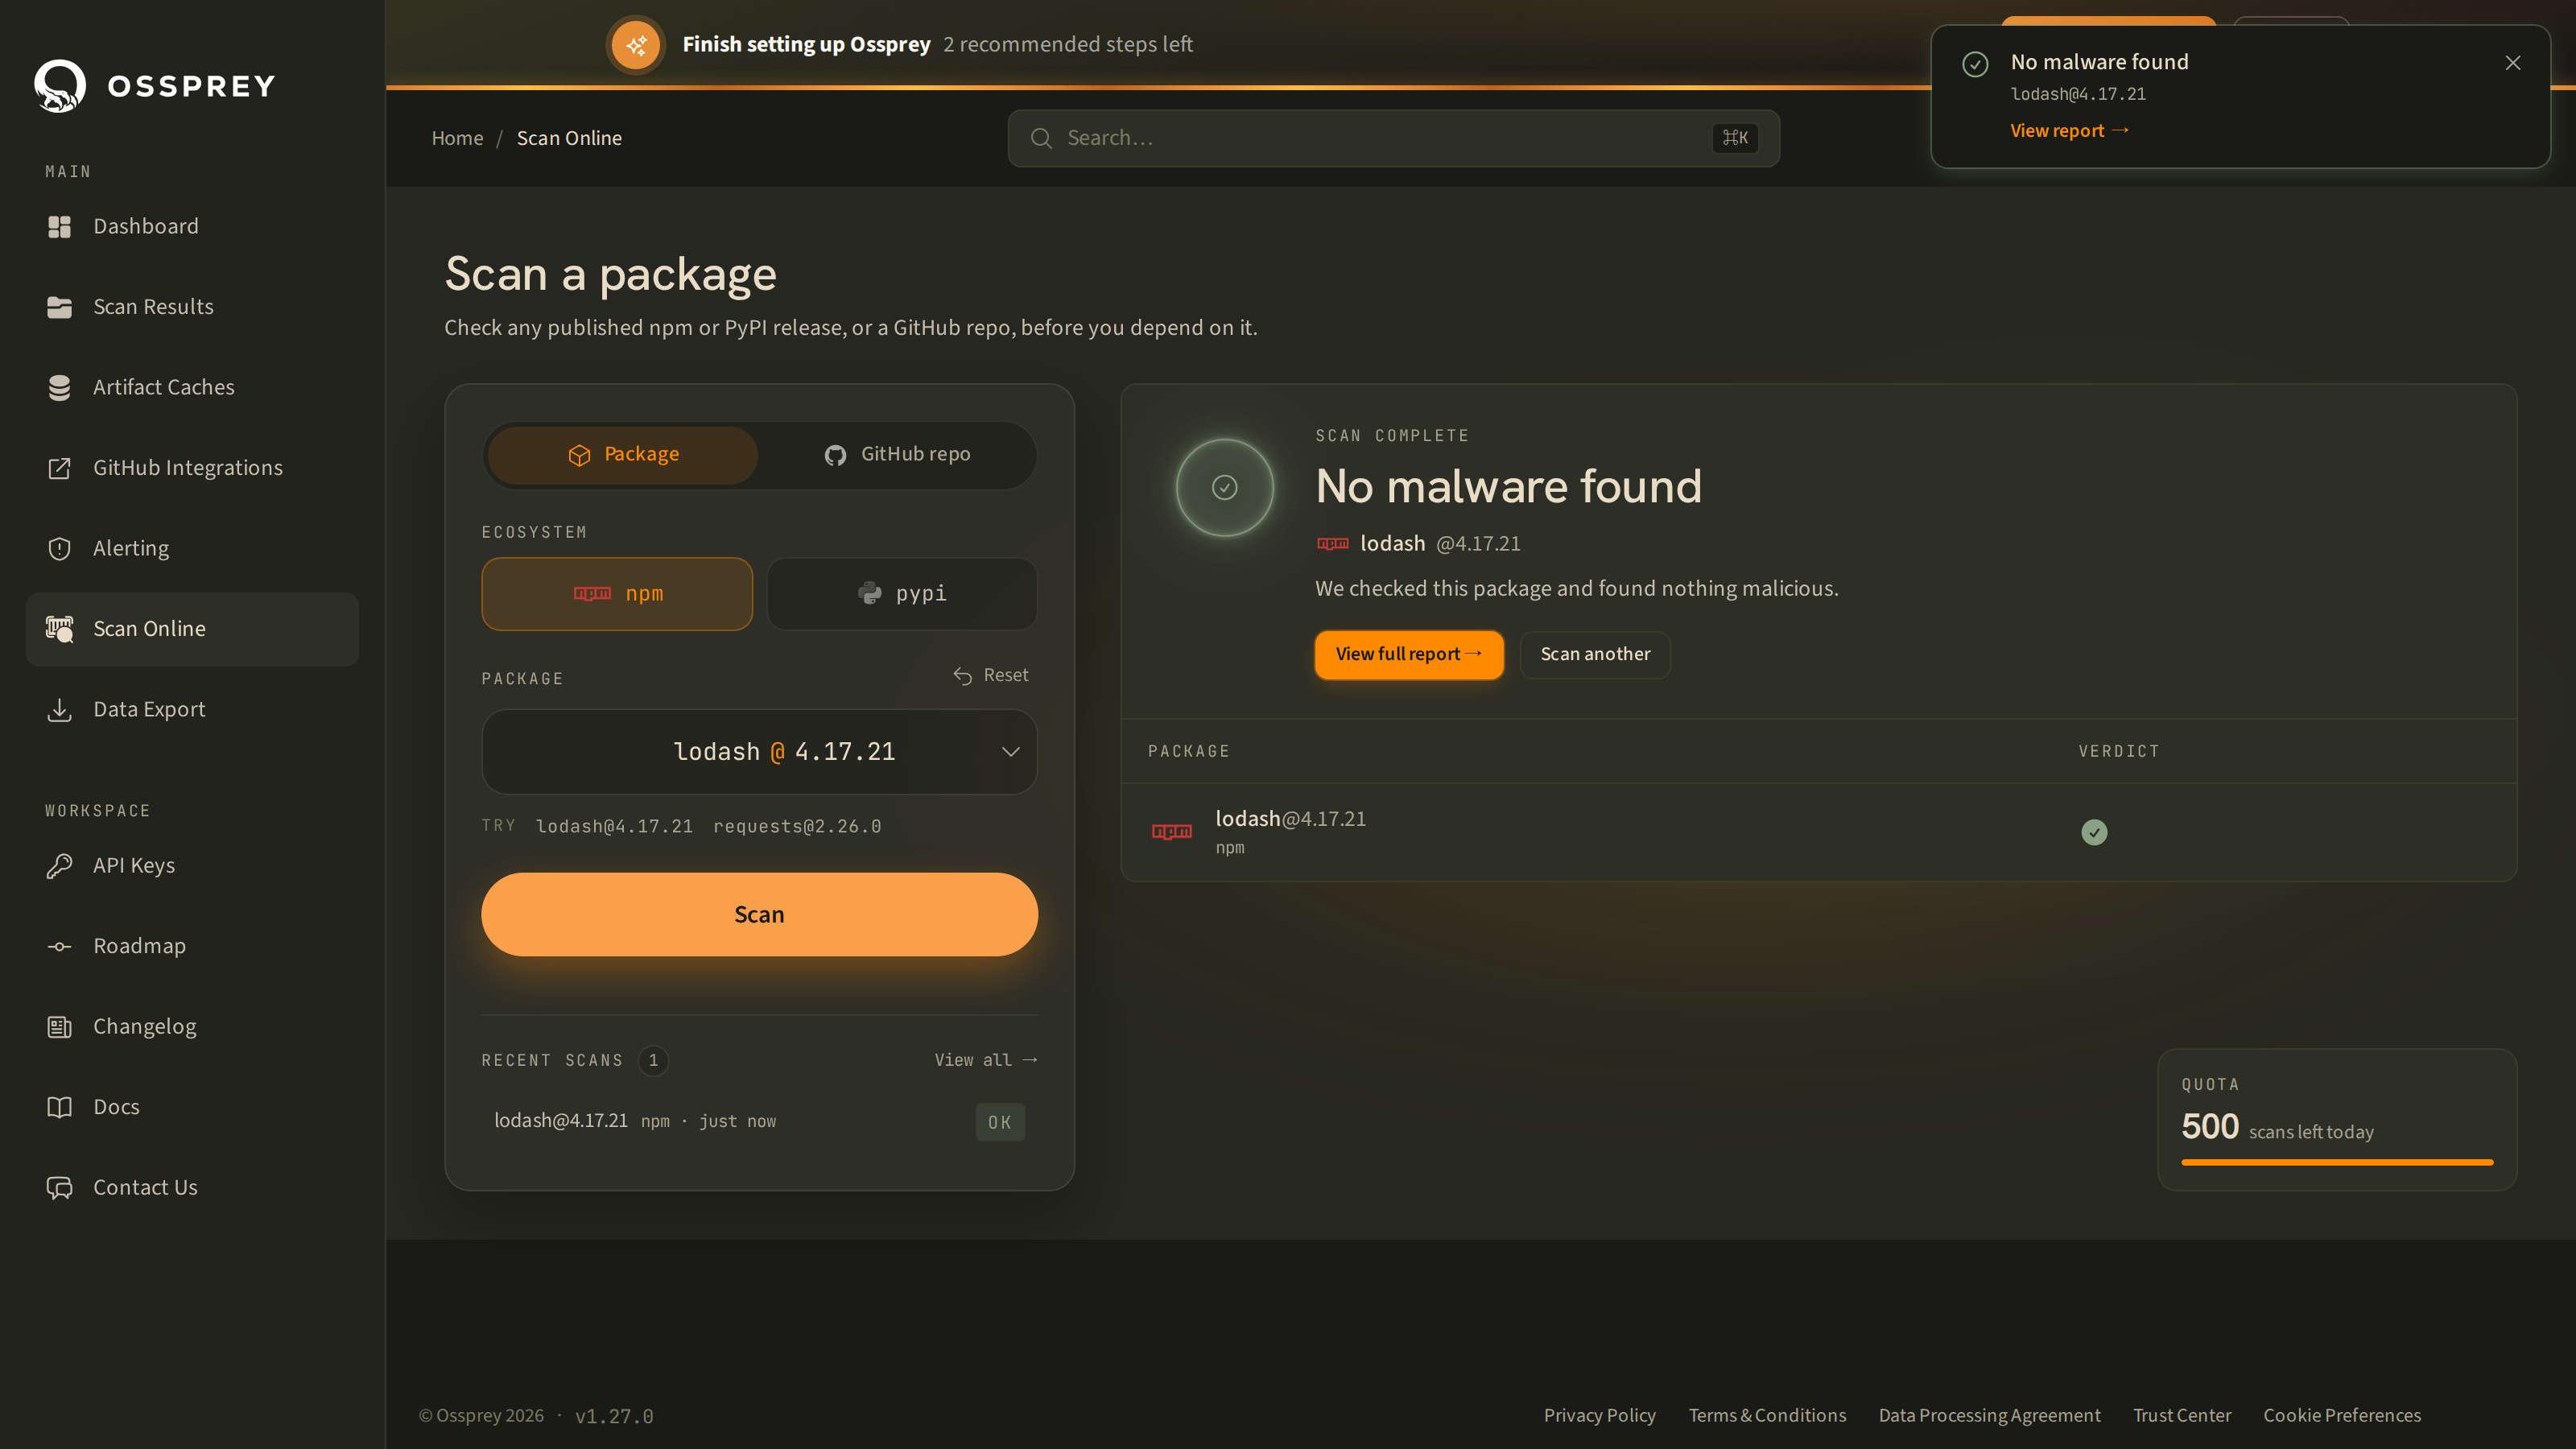Open the Alerting shield icon
The image size is (2576, 1449).
click(x=59, y=549)
